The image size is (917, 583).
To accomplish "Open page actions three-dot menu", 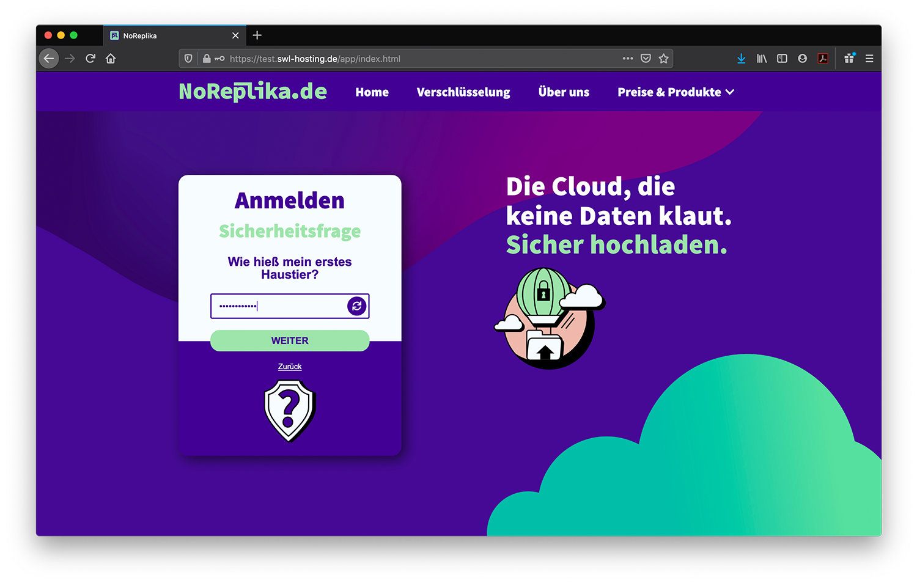I will click(628, 59).
